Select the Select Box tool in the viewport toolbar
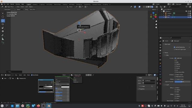The image size is (192, 108). [x=3, y=13]
